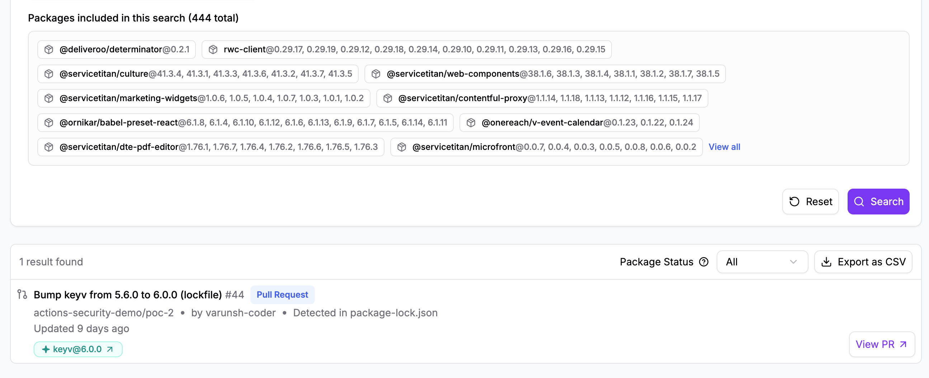Click the Pull Request badge
Image resolution: width=929 pixels, height=378 pixels.
tap(282, 295)
